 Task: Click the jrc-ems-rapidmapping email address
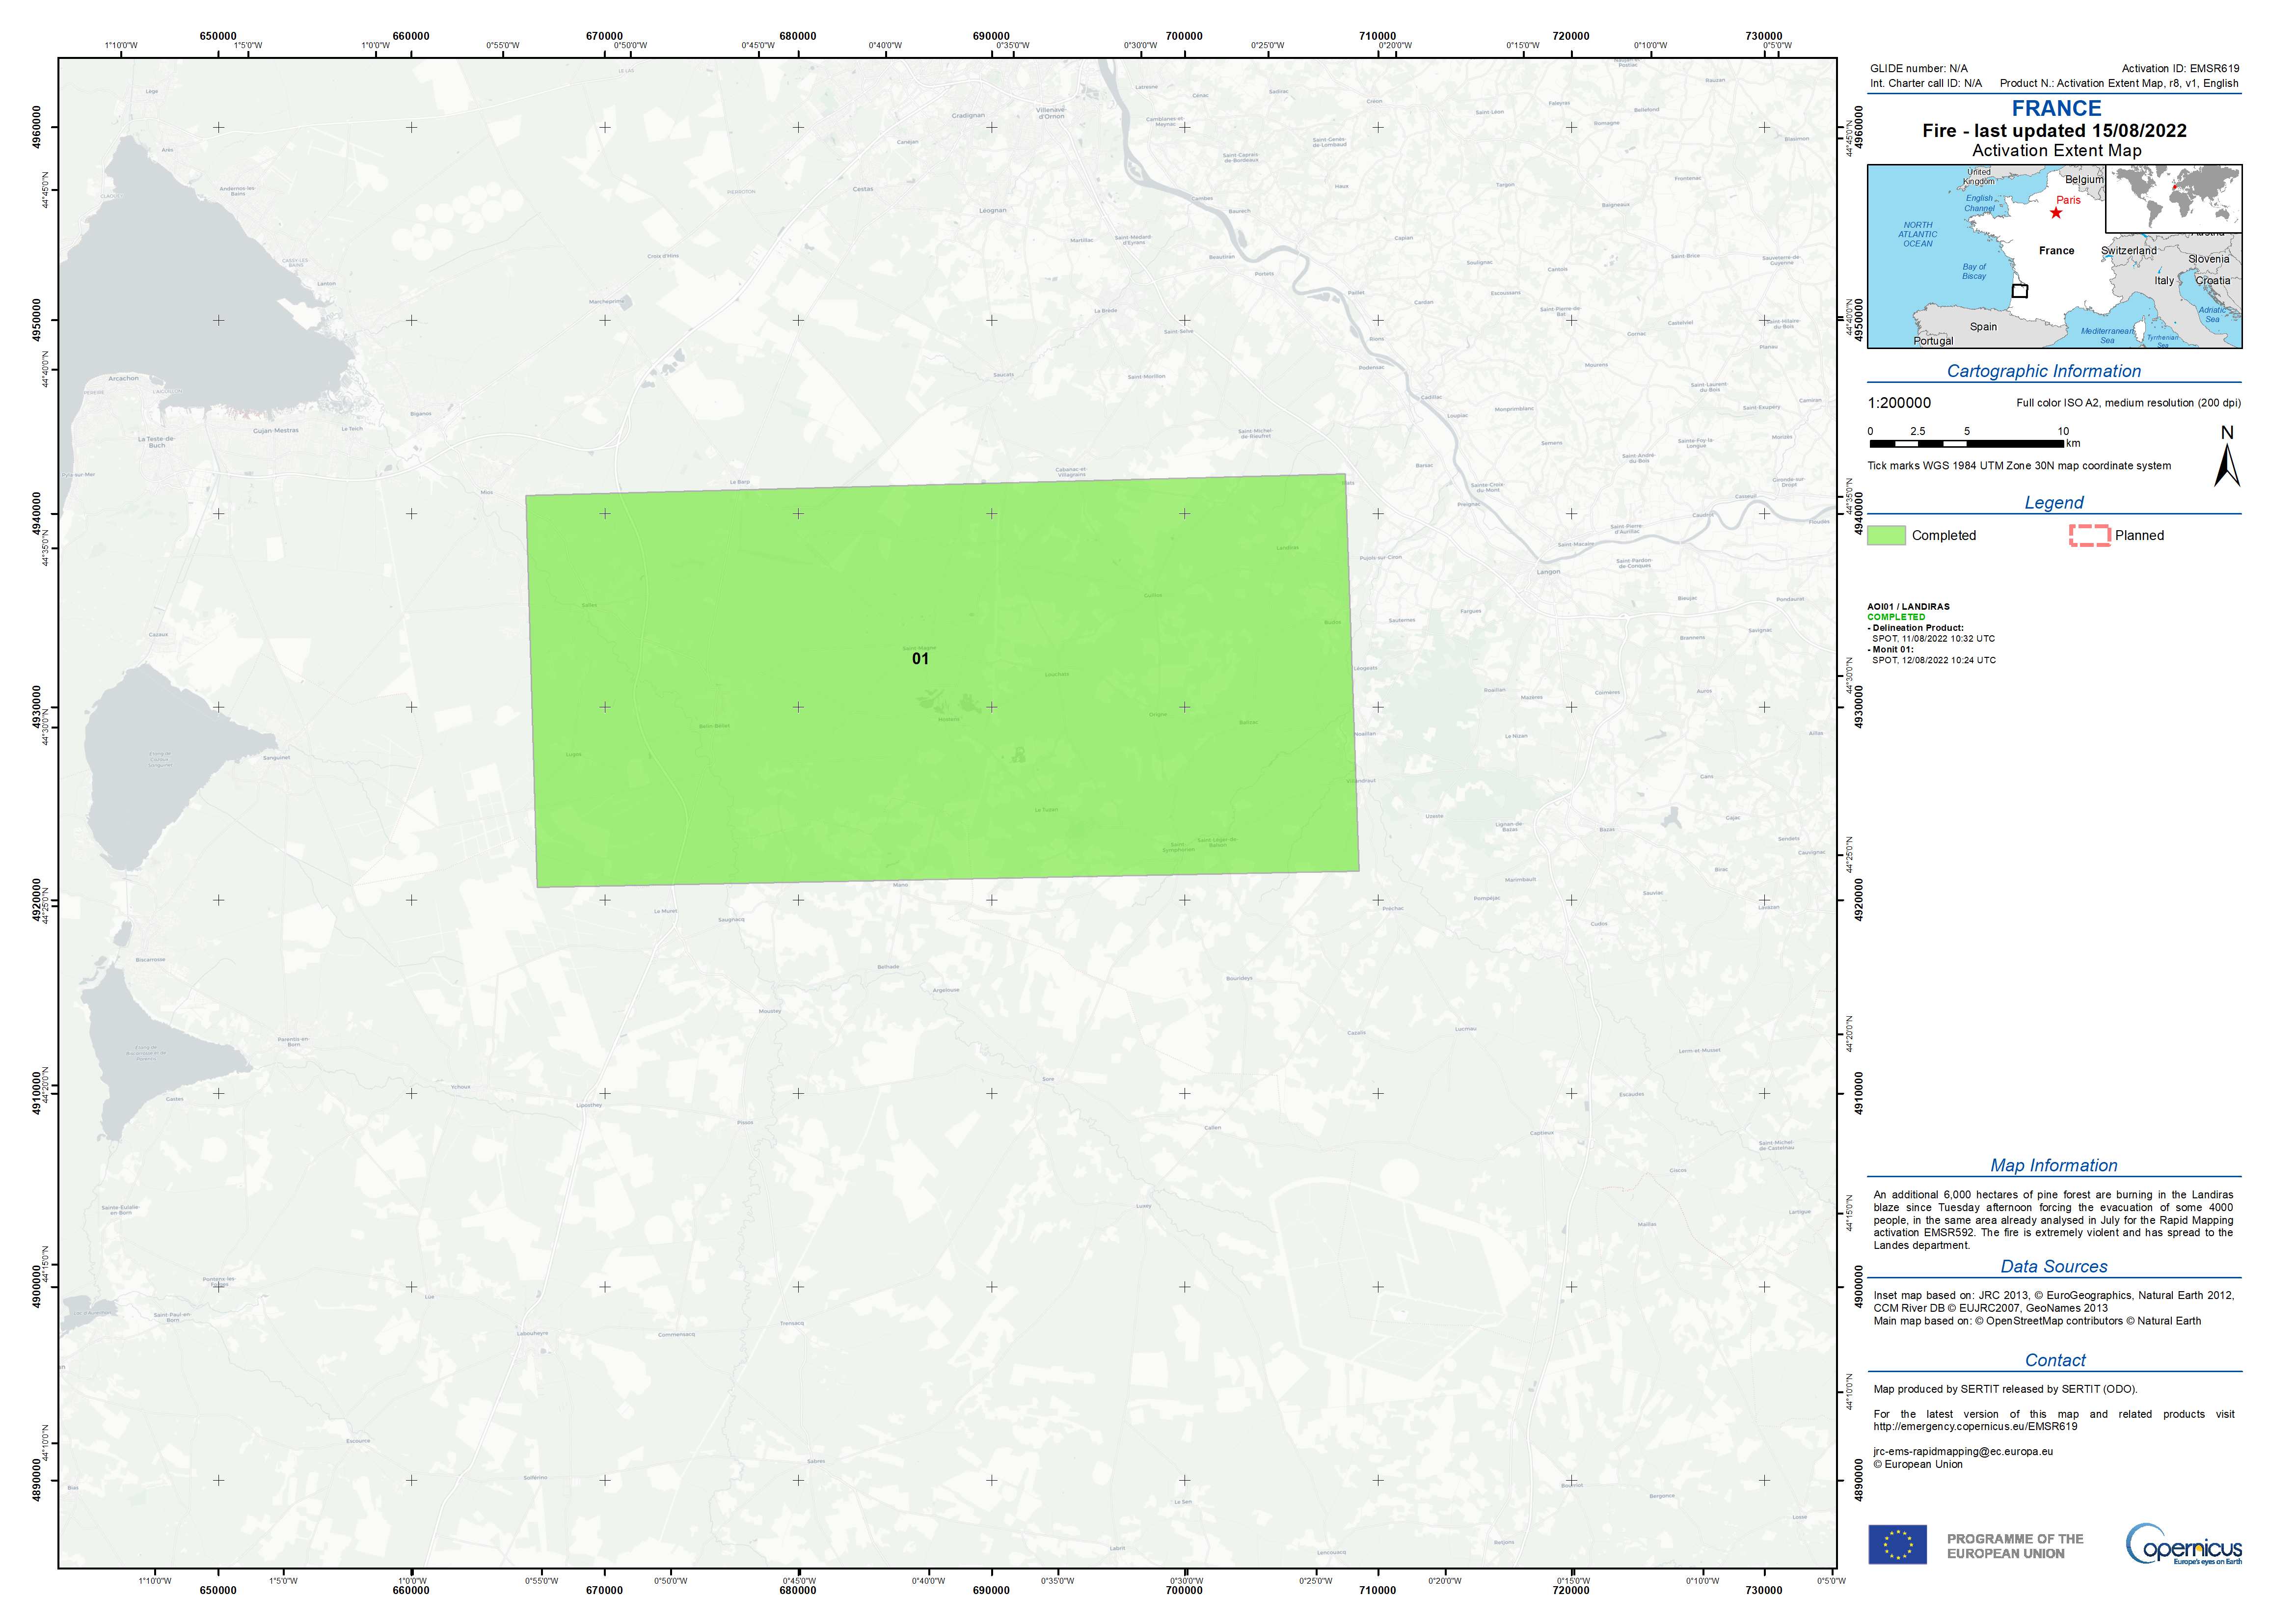(1963, 1451)
